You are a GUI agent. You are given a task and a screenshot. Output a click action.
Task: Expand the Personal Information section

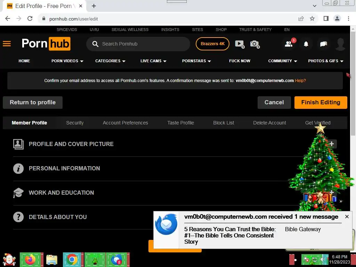[175, 169]
